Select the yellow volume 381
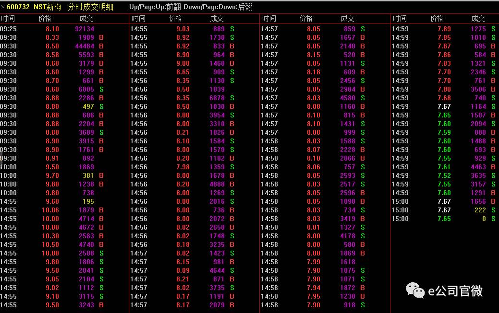 pos(88,175)
